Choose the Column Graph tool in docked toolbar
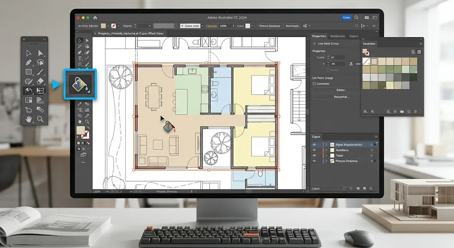This screenshot has height=248, width=454. click(87, 110)
